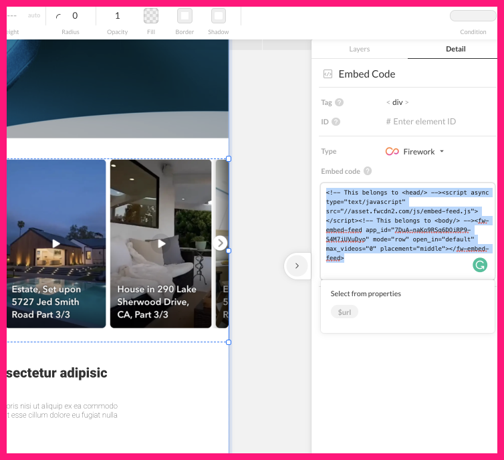Open the Shadow settings icon
This screenshot has width=504, height=460.
(x=219, y=16)
